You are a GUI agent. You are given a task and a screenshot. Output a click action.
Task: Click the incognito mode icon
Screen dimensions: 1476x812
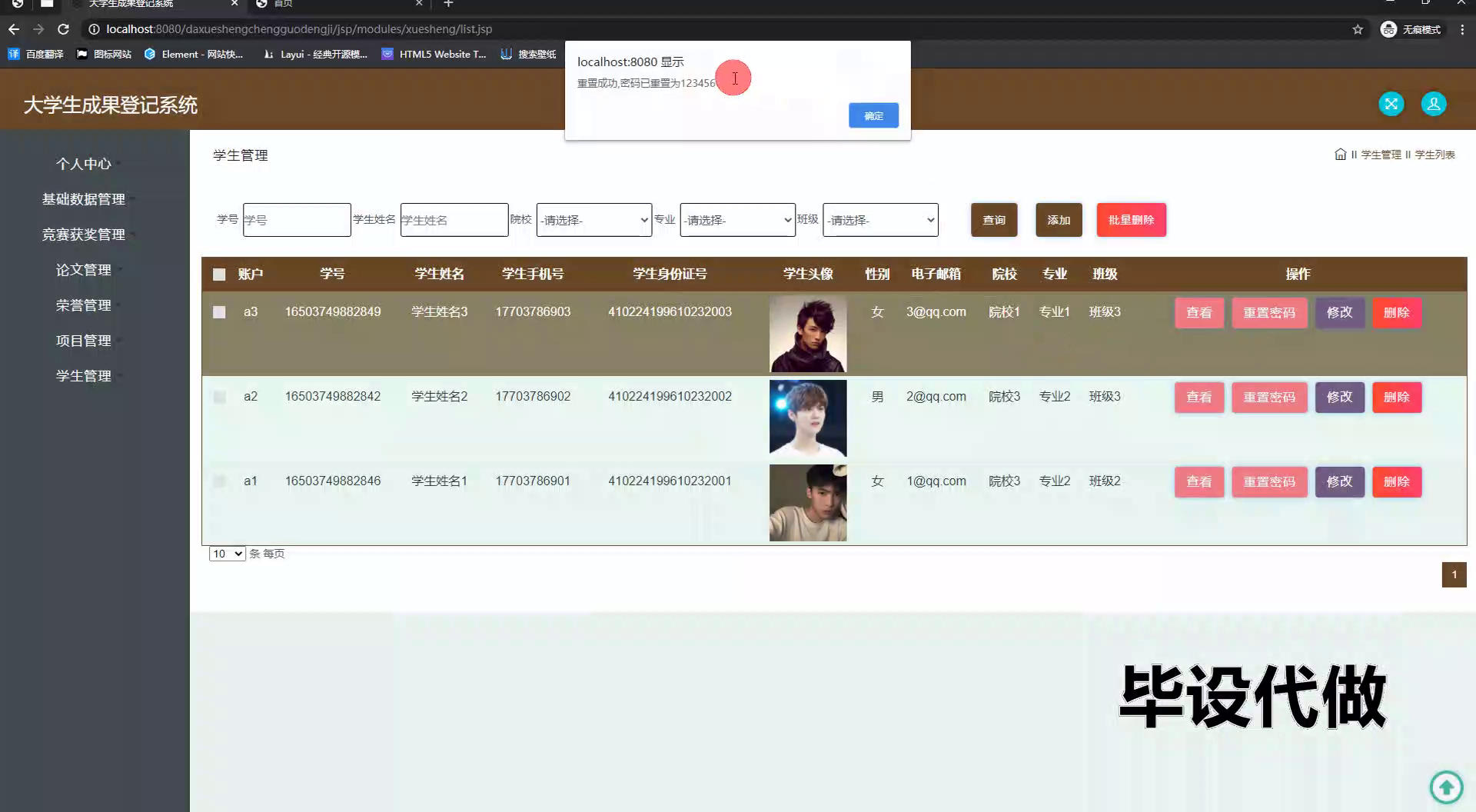[1388, 29]
